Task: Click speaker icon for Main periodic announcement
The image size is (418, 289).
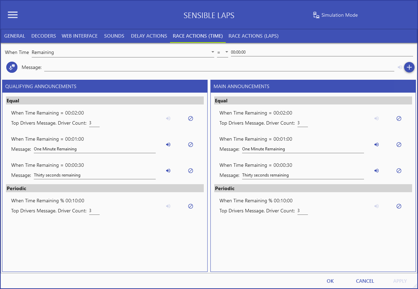Action: point(377,206)
